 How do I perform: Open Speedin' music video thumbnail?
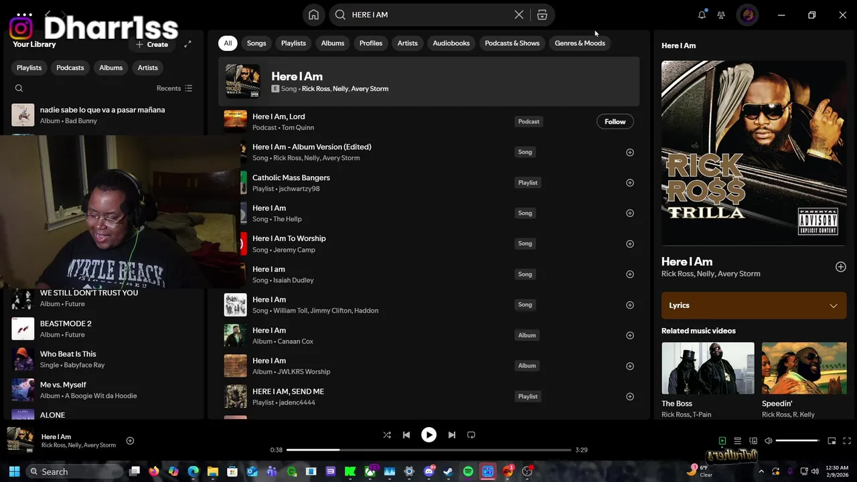(804, 368)
